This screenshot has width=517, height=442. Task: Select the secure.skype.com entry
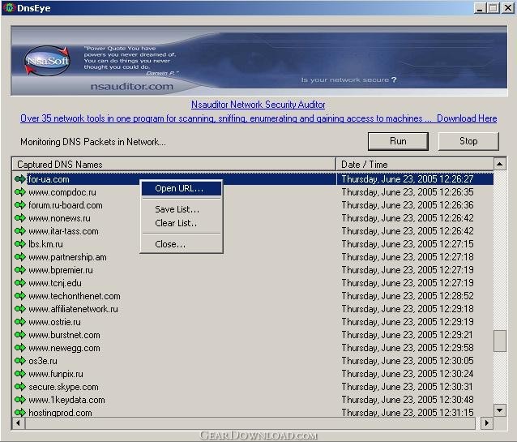click(x=63, y=387)
